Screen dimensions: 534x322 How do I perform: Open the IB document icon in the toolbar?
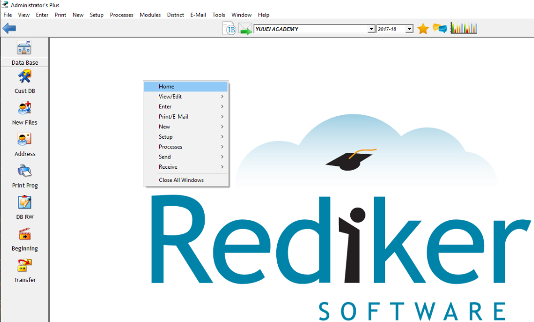tap(229, 29)
